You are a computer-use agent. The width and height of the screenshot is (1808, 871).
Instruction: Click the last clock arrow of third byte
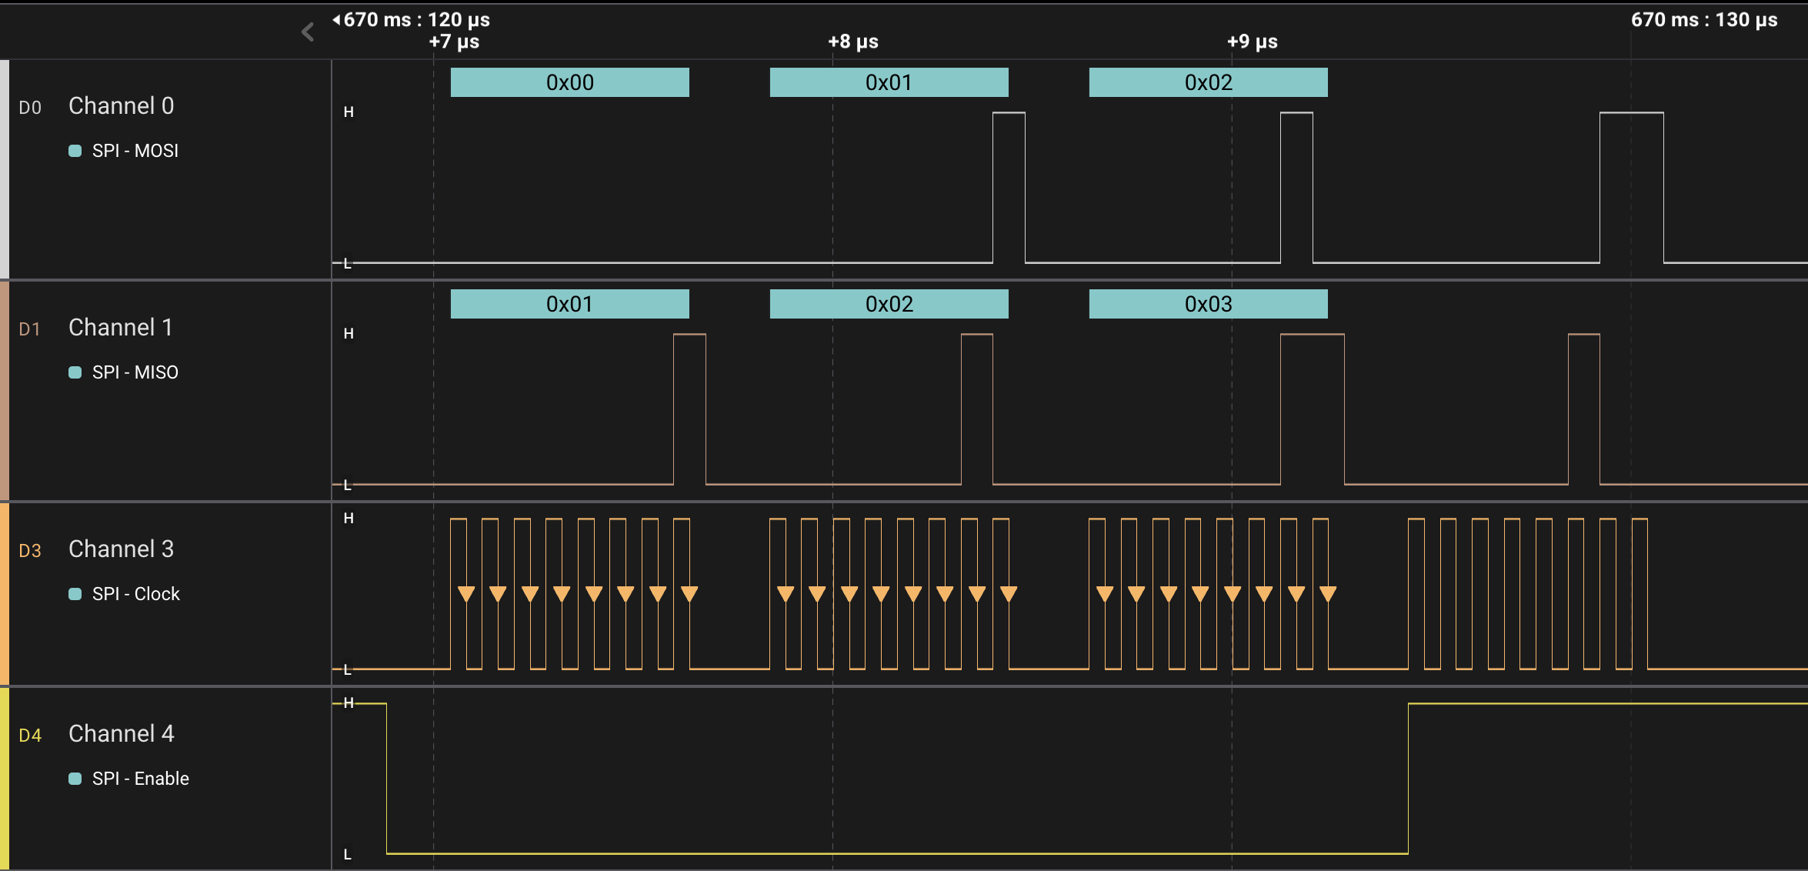(1328, 594)
